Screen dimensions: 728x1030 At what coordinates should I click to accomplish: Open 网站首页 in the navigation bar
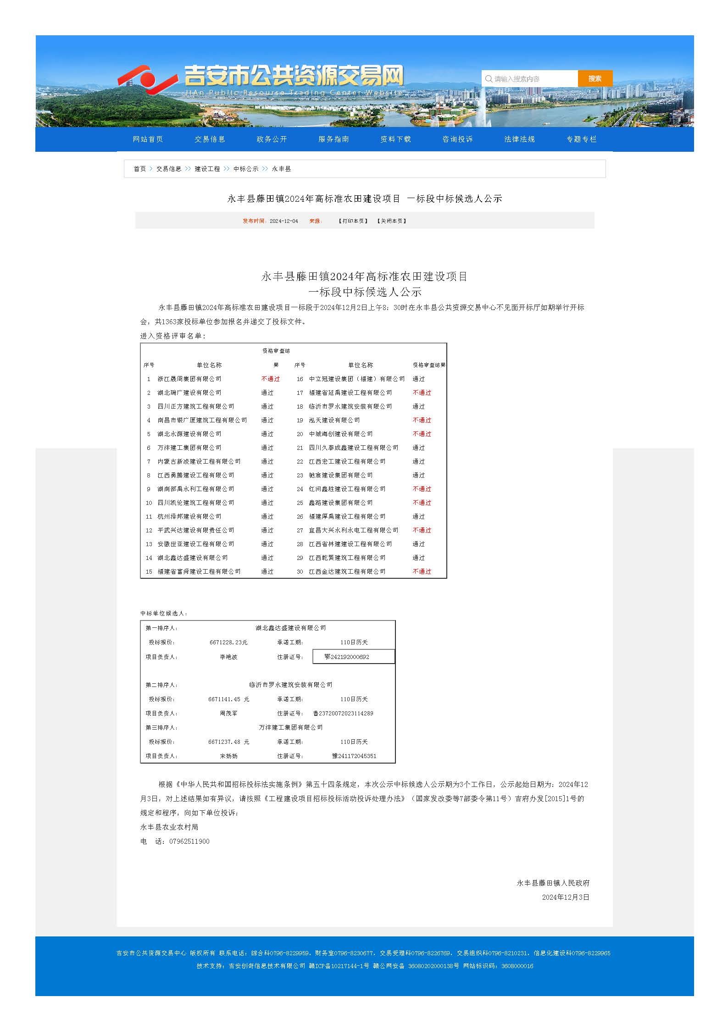(148, 139)
